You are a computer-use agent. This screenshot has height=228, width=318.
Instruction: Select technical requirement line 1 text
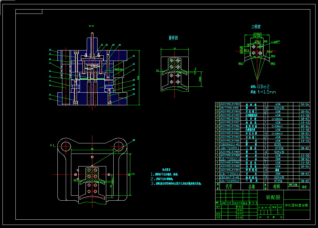coord(164,174)
